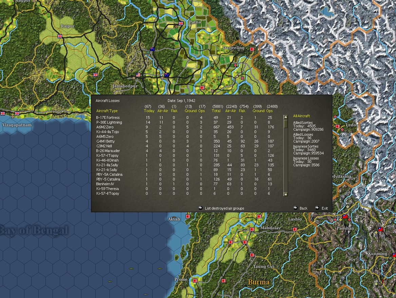Sort by the Aircraft Type column header
Screen dimensions: 396x298
pyautogui.click(x=107, y=111)
